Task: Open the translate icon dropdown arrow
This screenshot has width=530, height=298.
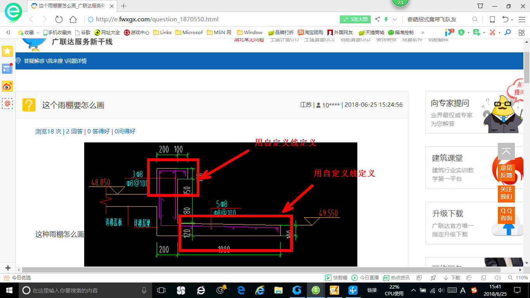Action: click(484, 33)
